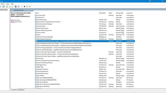Sort by the Startup Type column header
Viewport: 166px width, 93px height.
(x=120, y=13)
